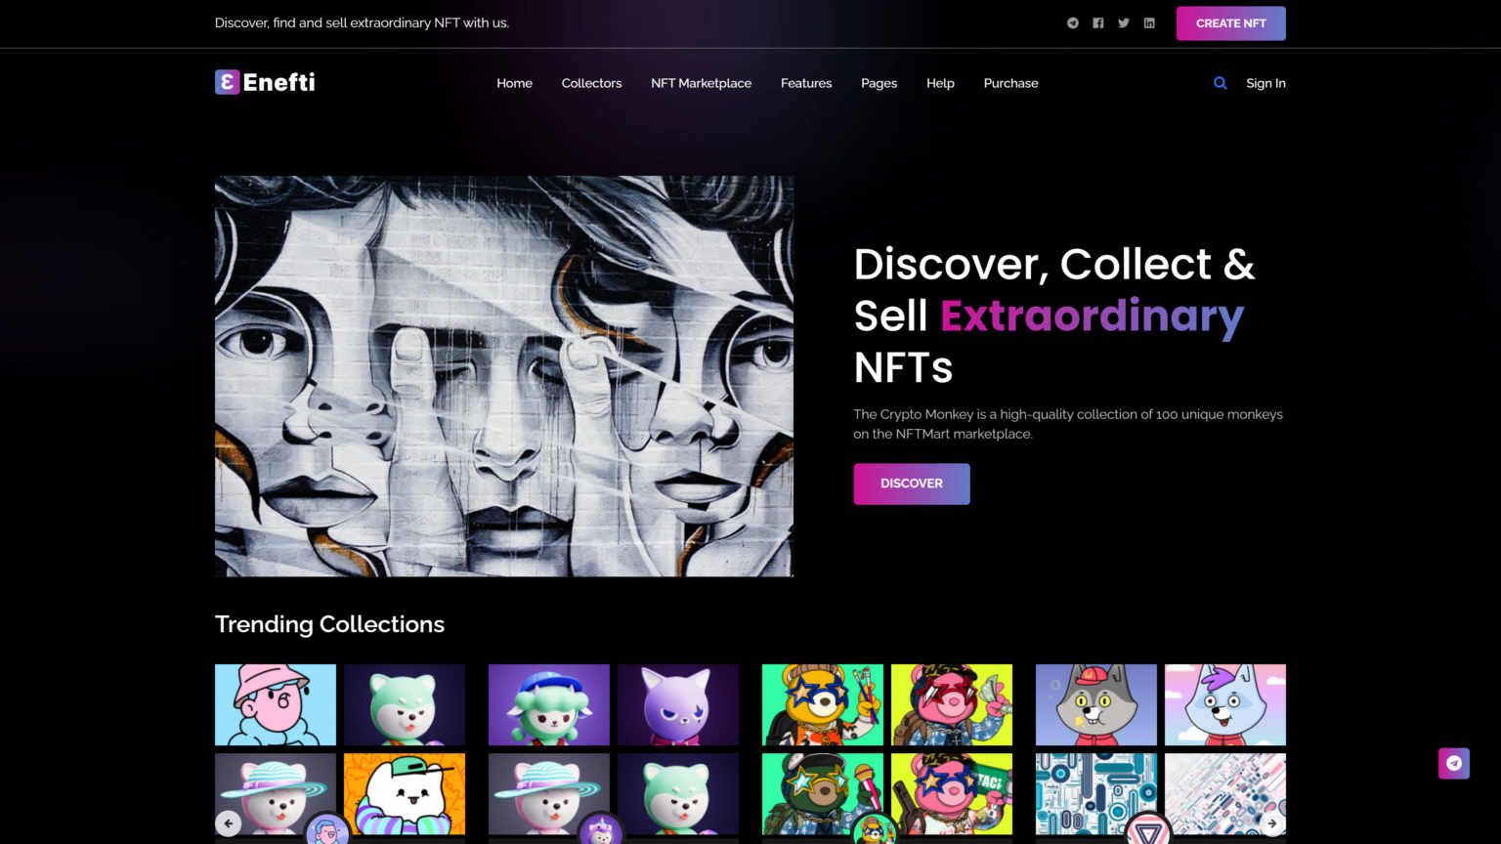
Task: Open the Help menu item
Action: [x=940, y=83]
